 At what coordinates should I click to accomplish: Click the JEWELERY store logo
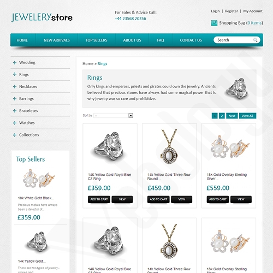(42, 17)
